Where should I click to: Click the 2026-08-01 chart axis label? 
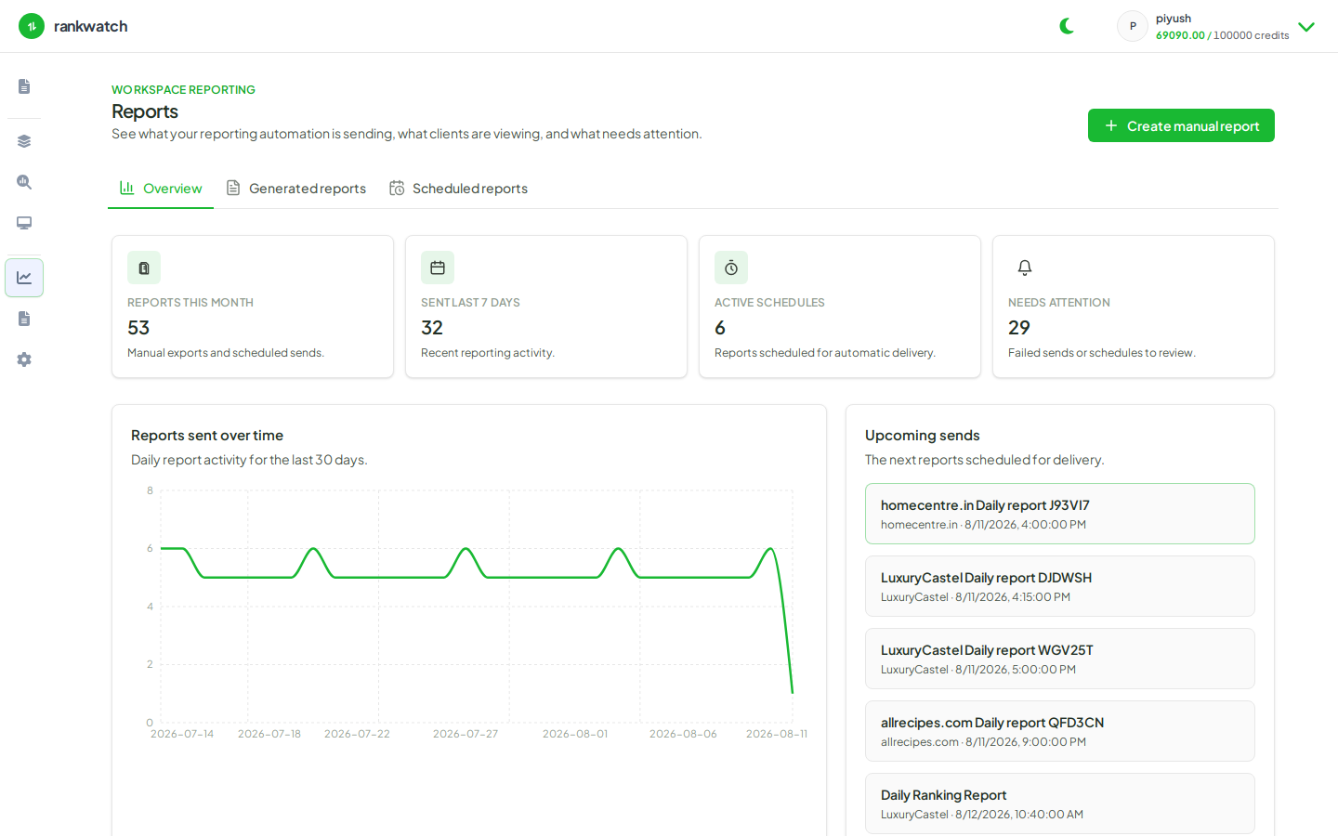pyautogui.click(x=575, y=734)
